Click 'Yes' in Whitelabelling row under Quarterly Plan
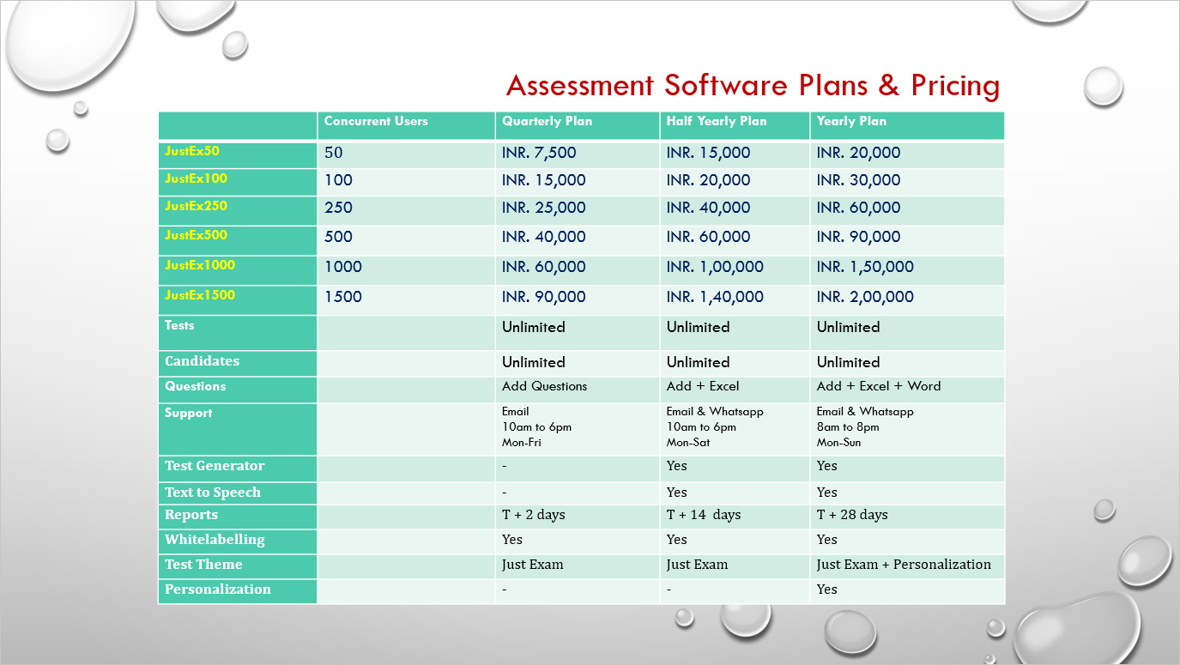Screen dimensions: 1180x665 (x=512, y=540)
